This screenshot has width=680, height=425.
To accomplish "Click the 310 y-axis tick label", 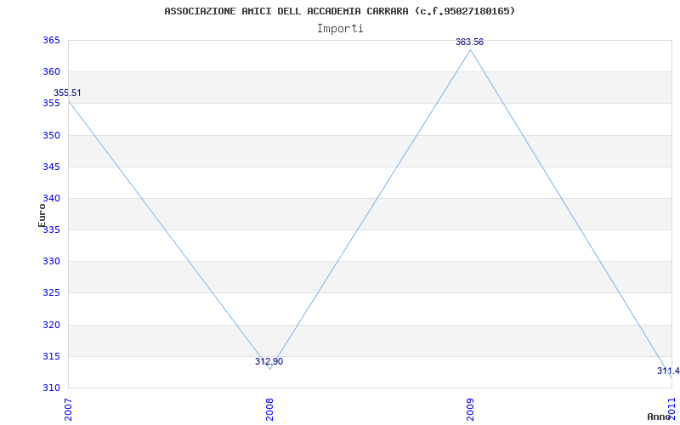I will pyautogui.click(x=51, y=388).
